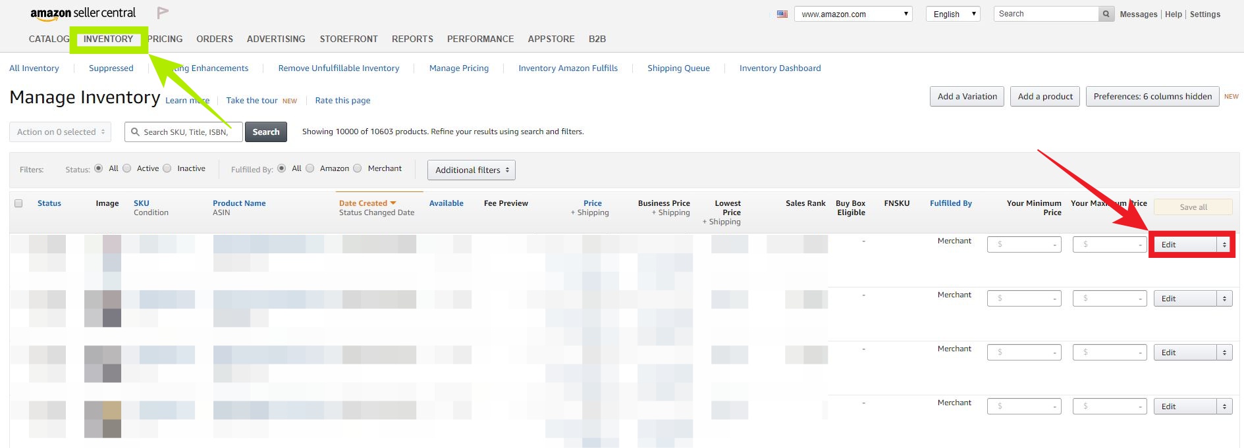Open the second row's Edit dropdown arrow

(1224, 299)
